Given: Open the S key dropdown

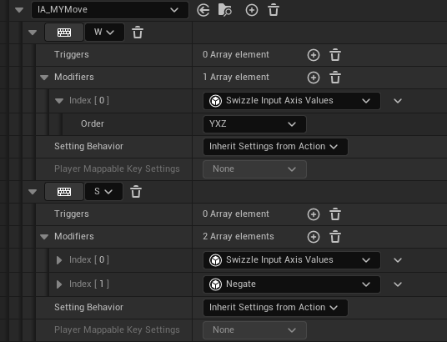Looking at the screenshot, I should [103, 192].
